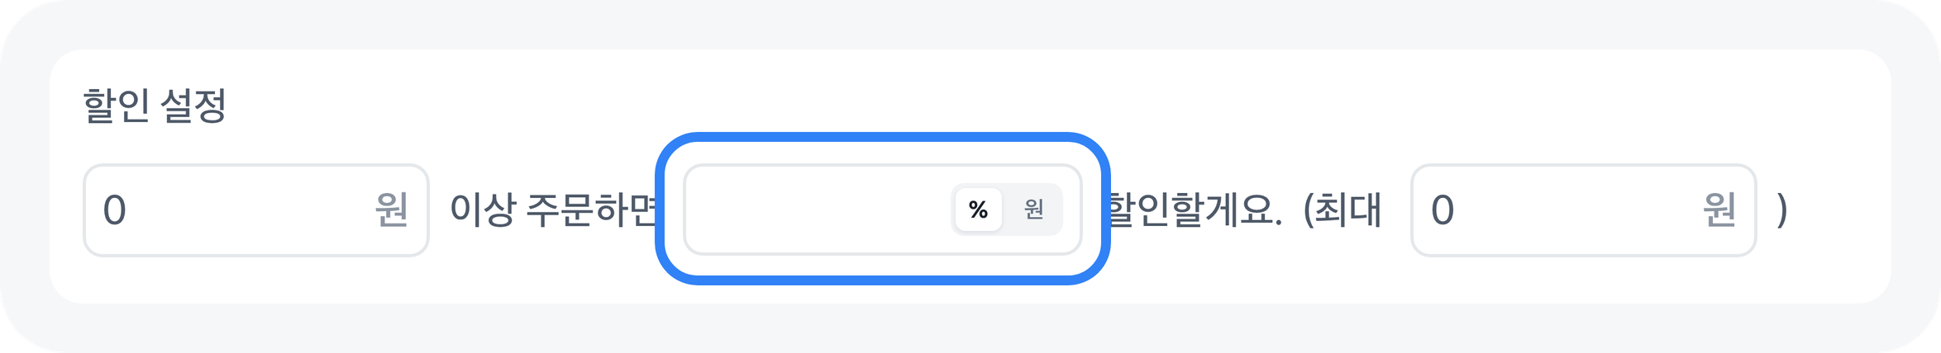Click the 원 suffix in maximum discount field
Screen dimensions: 1941x353
tap(1719, 210)
